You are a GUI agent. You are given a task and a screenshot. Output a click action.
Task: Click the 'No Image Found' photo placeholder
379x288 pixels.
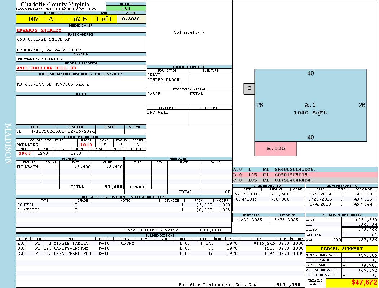(x=189, y=32)
